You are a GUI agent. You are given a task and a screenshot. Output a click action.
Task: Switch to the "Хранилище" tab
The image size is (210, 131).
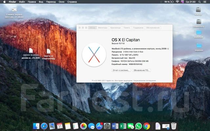click(x=115, y=28)
